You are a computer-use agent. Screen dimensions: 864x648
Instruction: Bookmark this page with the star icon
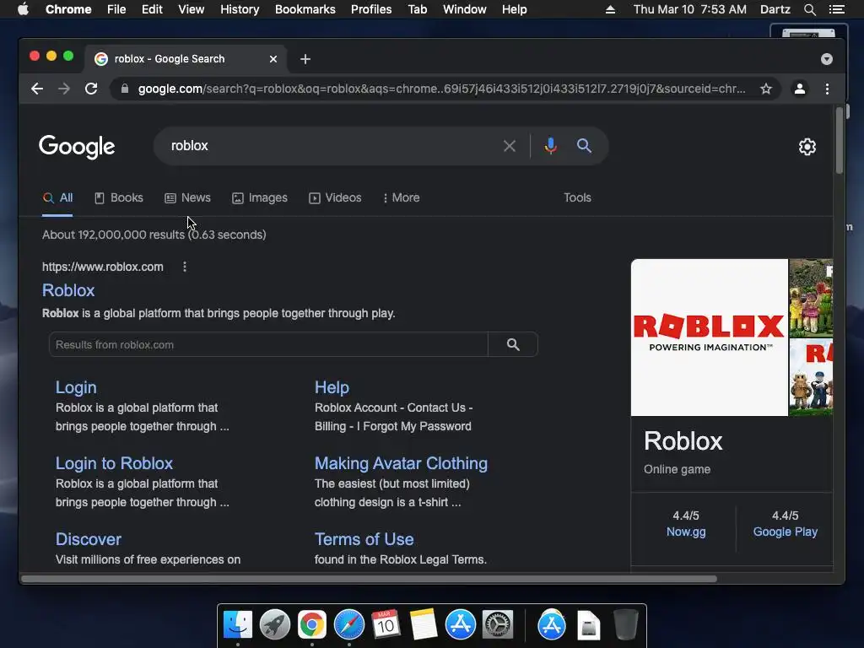tap(766, 89)
